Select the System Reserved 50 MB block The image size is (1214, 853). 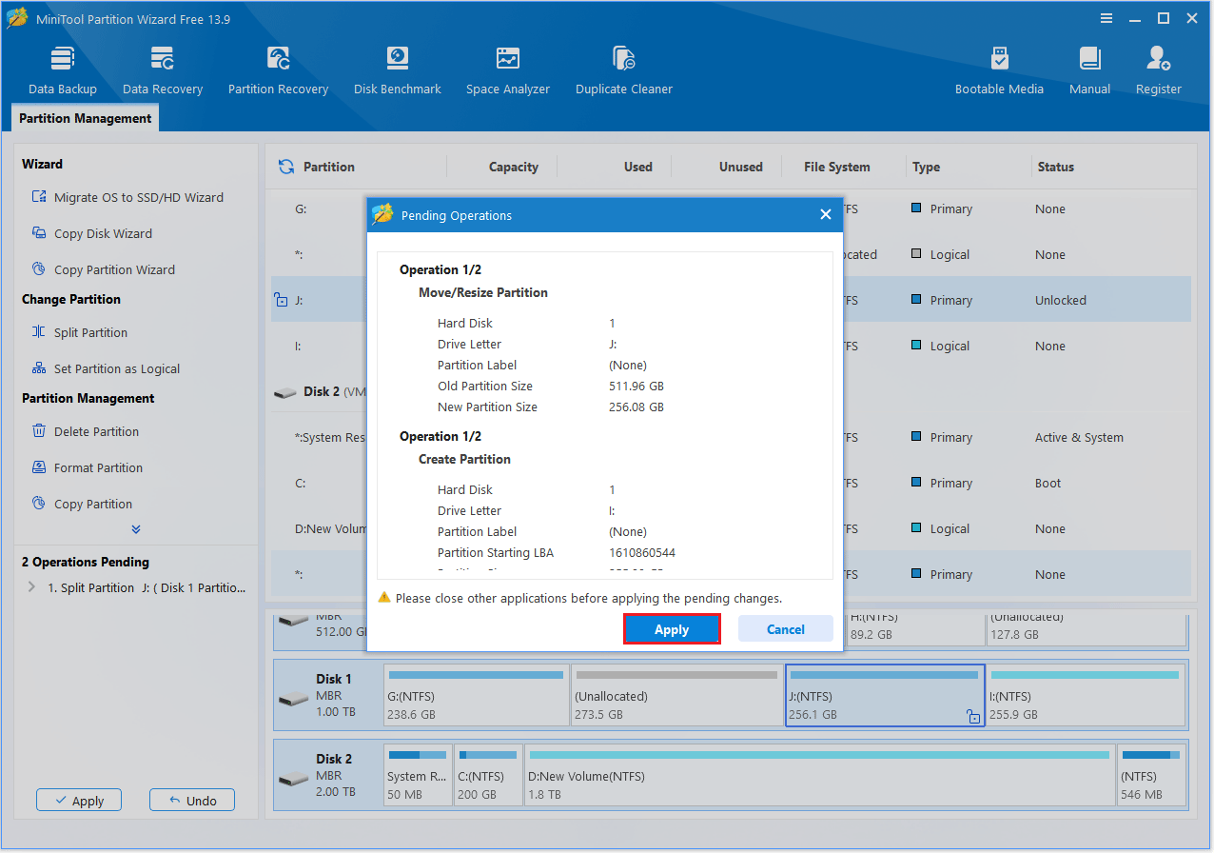point(418,776)
